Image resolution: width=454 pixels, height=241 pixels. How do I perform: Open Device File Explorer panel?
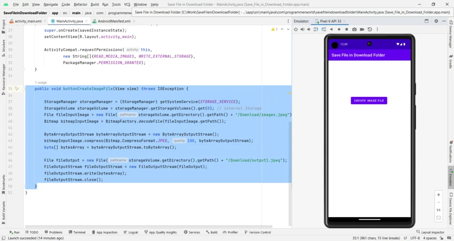pyautogui.click(x=451, y=209)
